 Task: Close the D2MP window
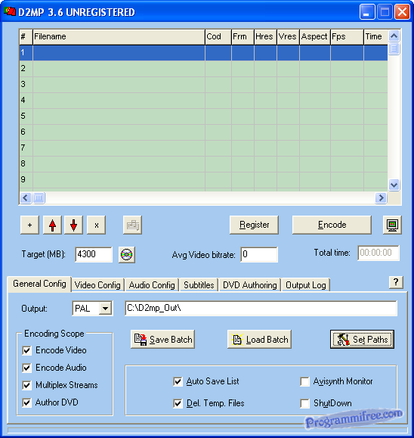click(x=402, y=12)
